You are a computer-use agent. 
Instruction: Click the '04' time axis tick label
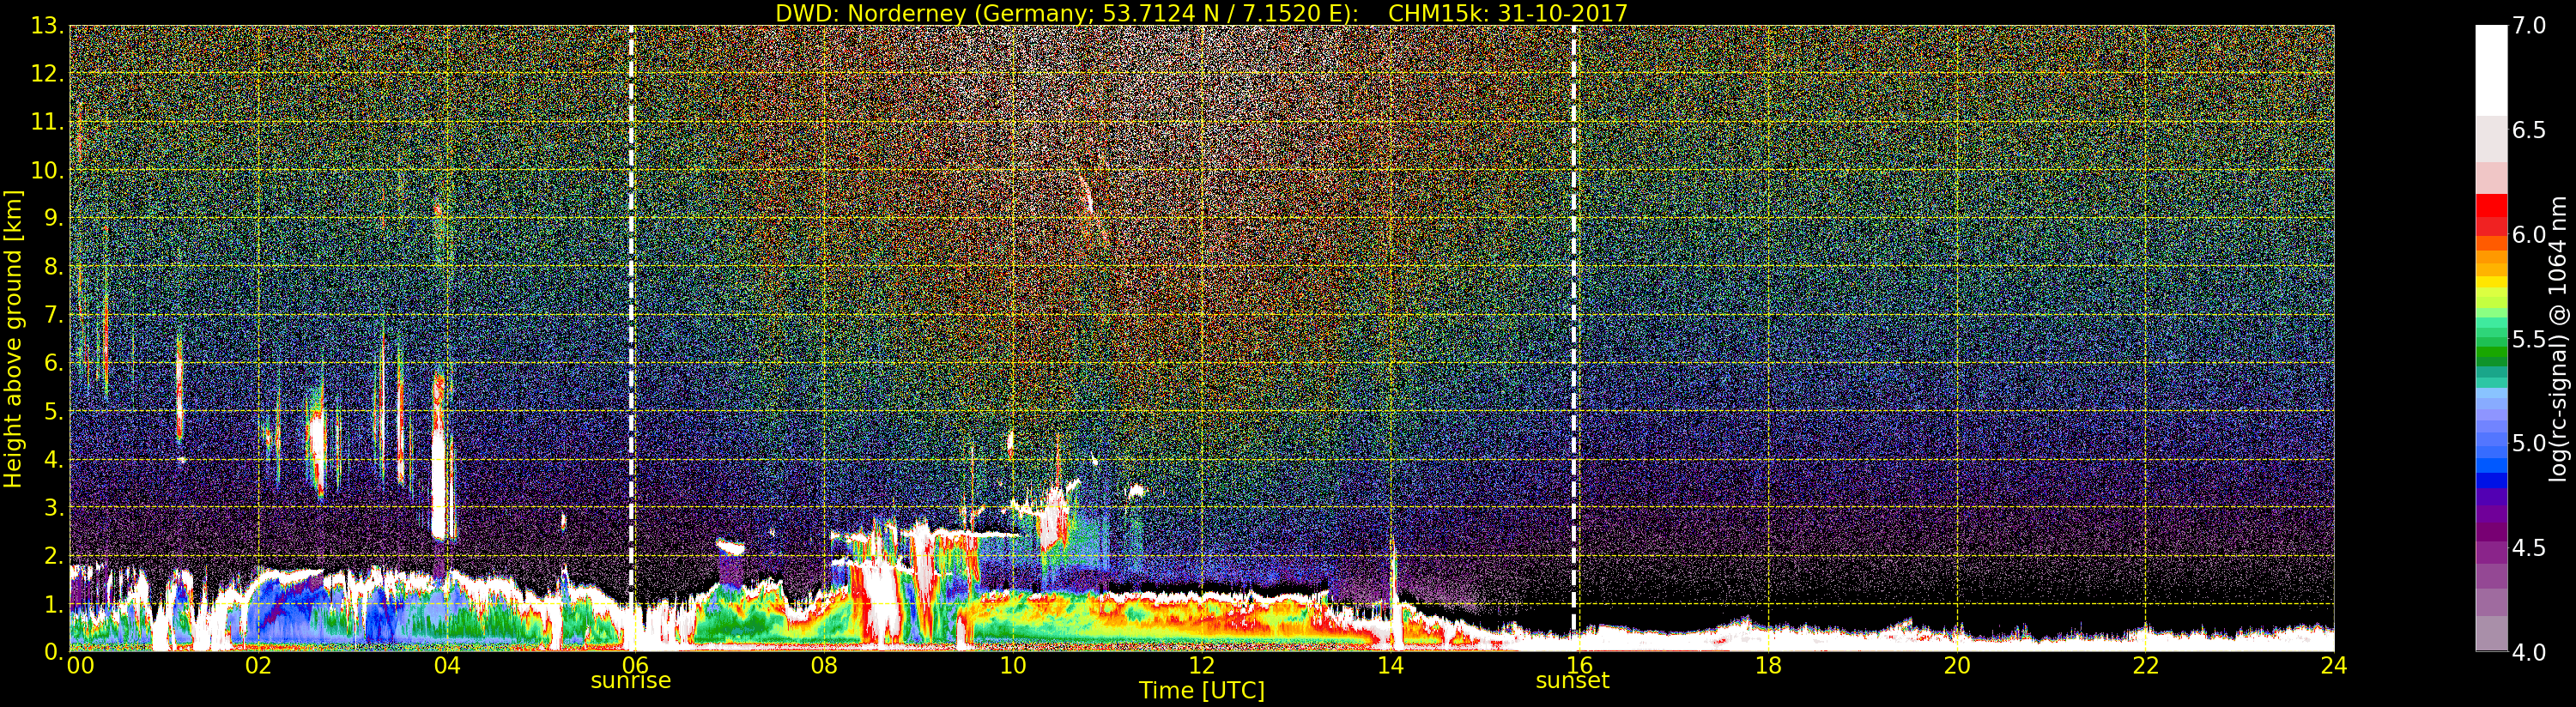tap(447, 665)
